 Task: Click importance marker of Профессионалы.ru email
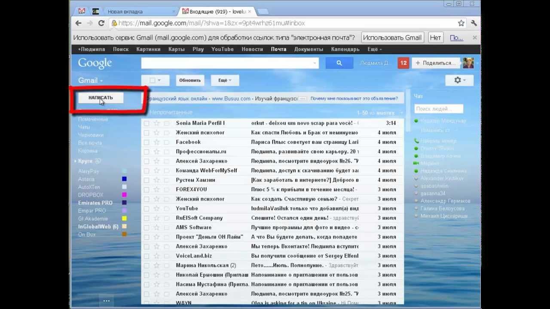tap(166, 152)
